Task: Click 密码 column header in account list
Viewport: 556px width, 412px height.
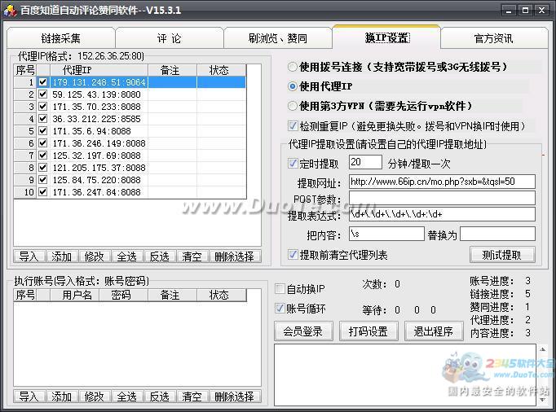Action: (x=123, y=295)
